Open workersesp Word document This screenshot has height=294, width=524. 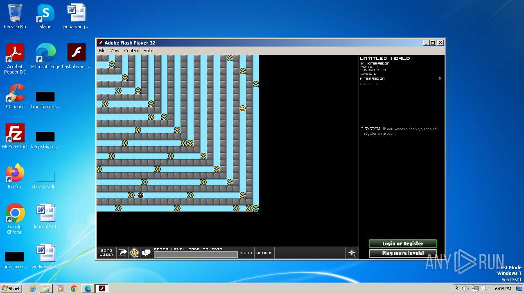(x=45, y=257)
